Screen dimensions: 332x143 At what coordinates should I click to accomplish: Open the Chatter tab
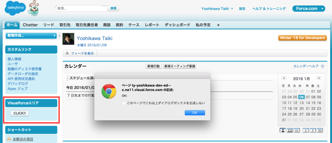click(x=30, y=25)
